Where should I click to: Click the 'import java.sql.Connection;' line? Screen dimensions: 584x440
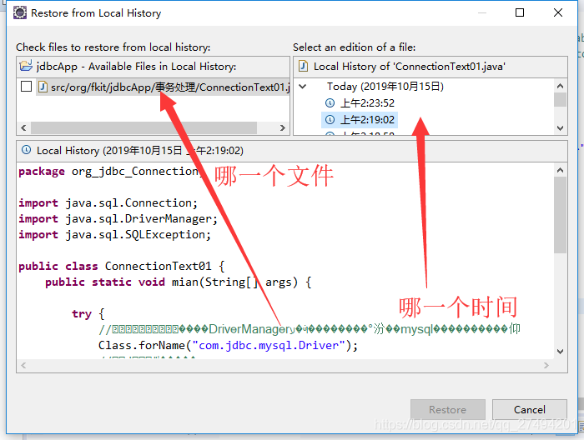click(x=108, y=203)
